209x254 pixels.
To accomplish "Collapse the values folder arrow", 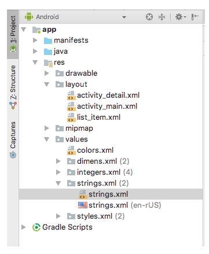I will 47,139.
